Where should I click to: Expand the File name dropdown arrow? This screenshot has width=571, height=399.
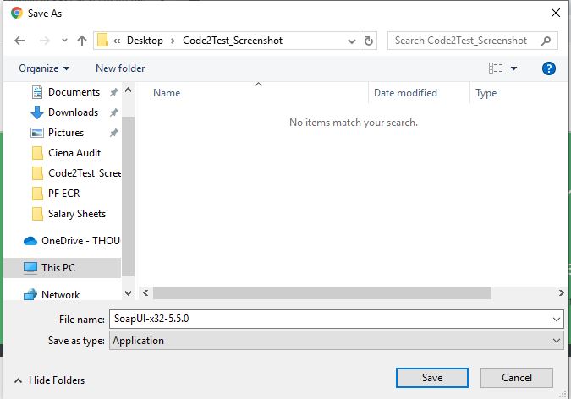(557, 320)
